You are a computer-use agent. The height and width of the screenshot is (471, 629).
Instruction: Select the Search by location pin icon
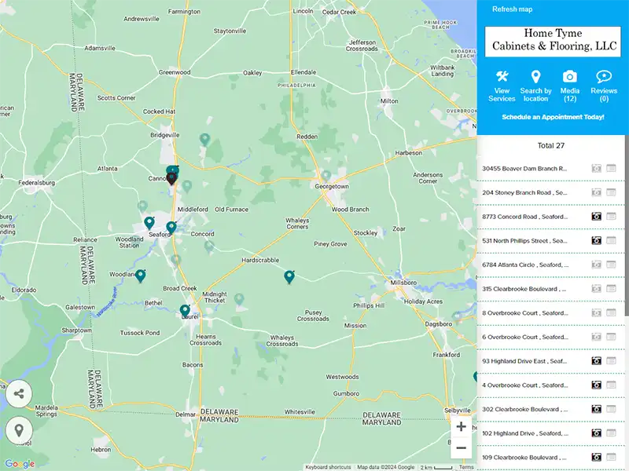click(x=535, y=75)
